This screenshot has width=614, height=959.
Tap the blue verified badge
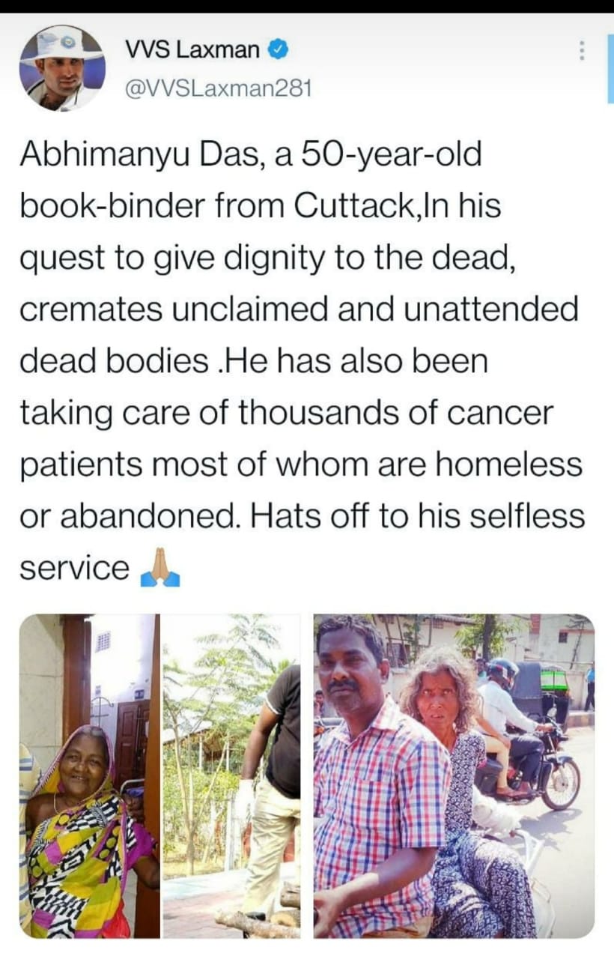coord(279,51)
